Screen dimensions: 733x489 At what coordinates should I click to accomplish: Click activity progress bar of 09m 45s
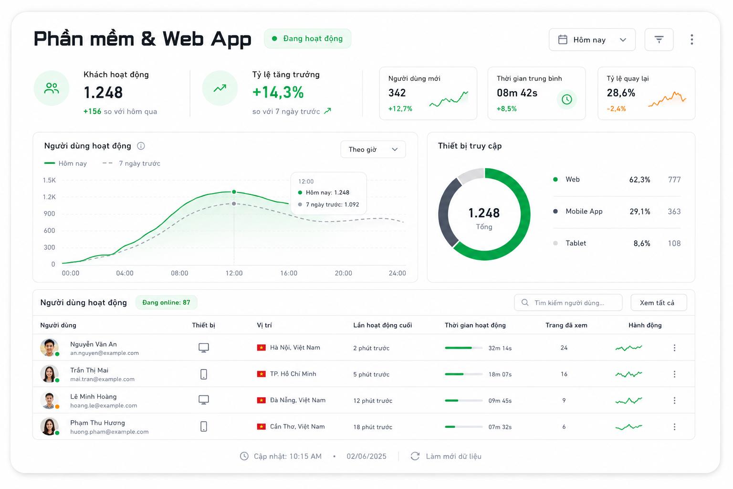click(464, 401)
